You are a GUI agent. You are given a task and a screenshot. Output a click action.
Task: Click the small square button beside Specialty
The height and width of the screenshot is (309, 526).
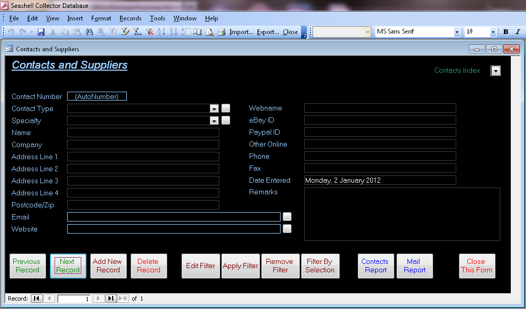(226, 120)
